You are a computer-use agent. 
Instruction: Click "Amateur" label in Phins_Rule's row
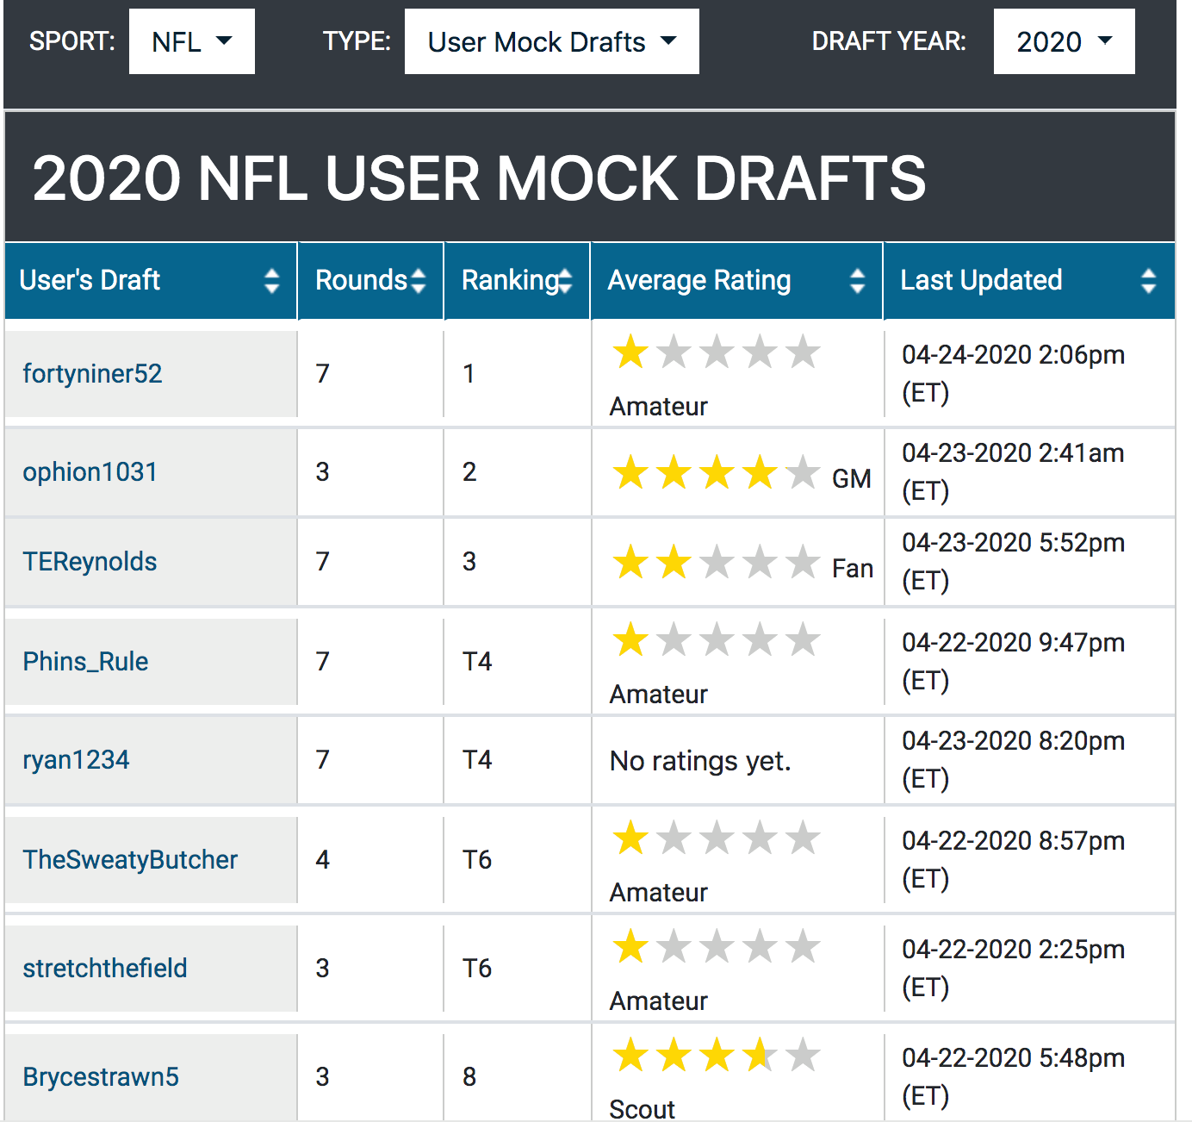pos(659,694)
